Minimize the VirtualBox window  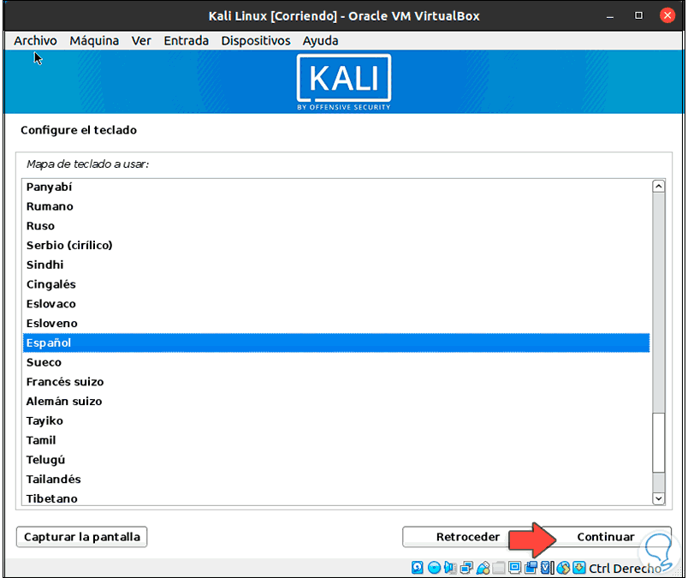tap(610, 16)
